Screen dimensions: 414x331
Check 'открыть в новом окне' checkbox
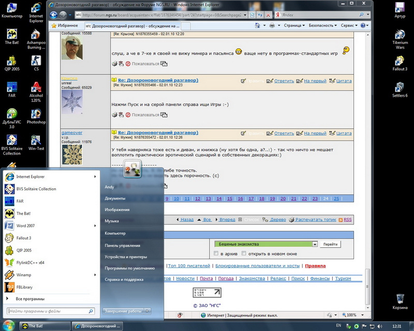[x=244, y=253]
